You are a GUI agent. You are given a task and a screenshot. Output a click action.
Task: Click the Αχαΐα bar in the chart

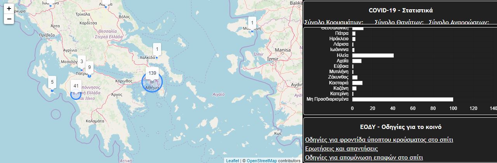356,61
